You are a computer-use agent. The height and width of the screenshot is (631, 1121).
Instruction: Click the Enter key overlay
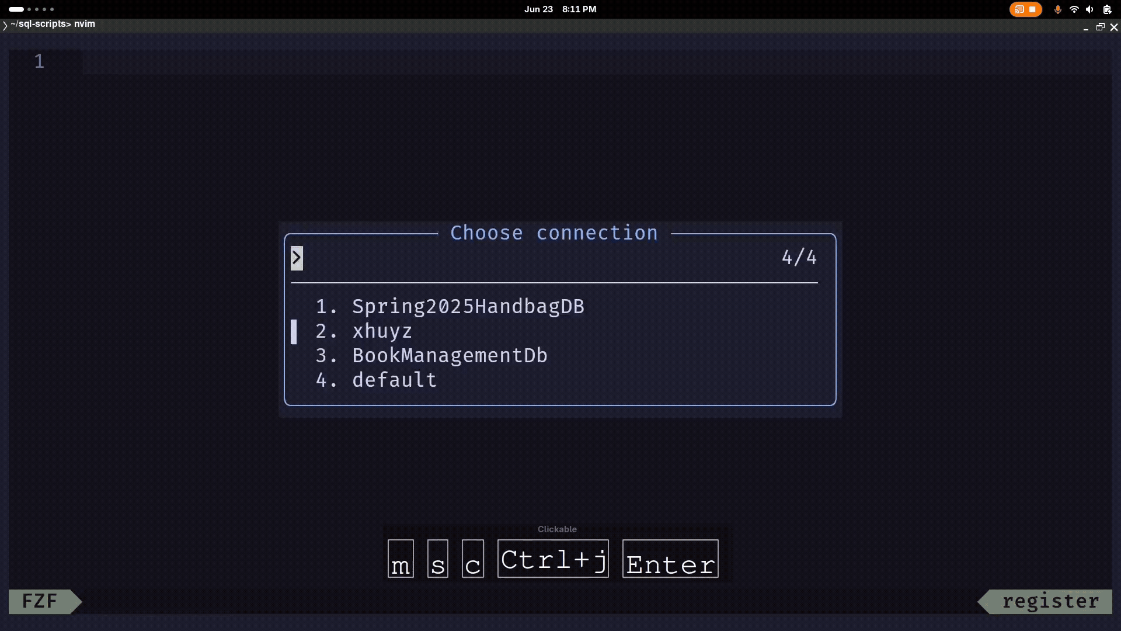pyautogui.click(x=670, y=559)
